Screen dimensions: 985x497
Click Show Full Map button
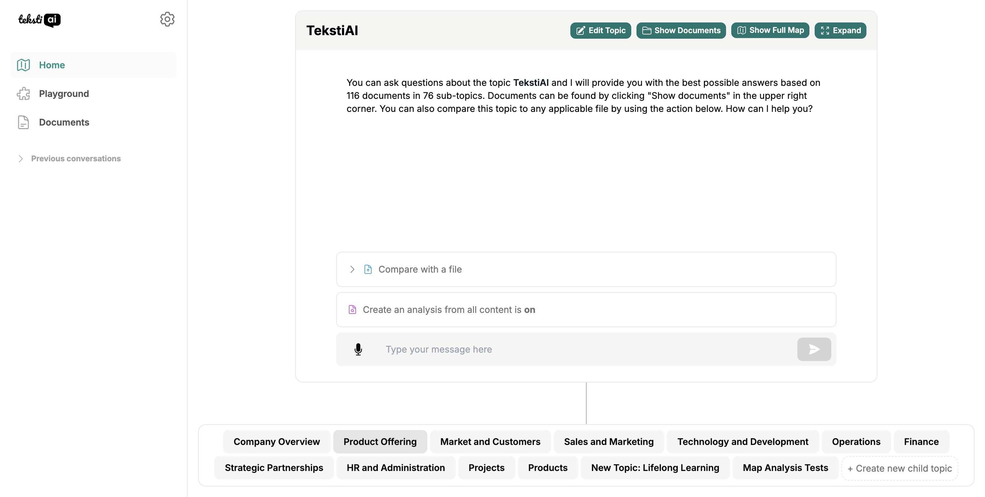tap(770, 30)
